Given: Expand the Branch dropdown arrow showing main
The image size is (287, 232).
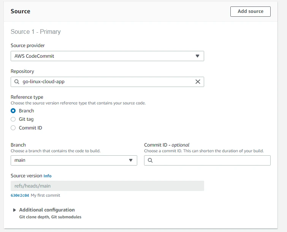Looking at the screenshot, I should coord(130,160).
